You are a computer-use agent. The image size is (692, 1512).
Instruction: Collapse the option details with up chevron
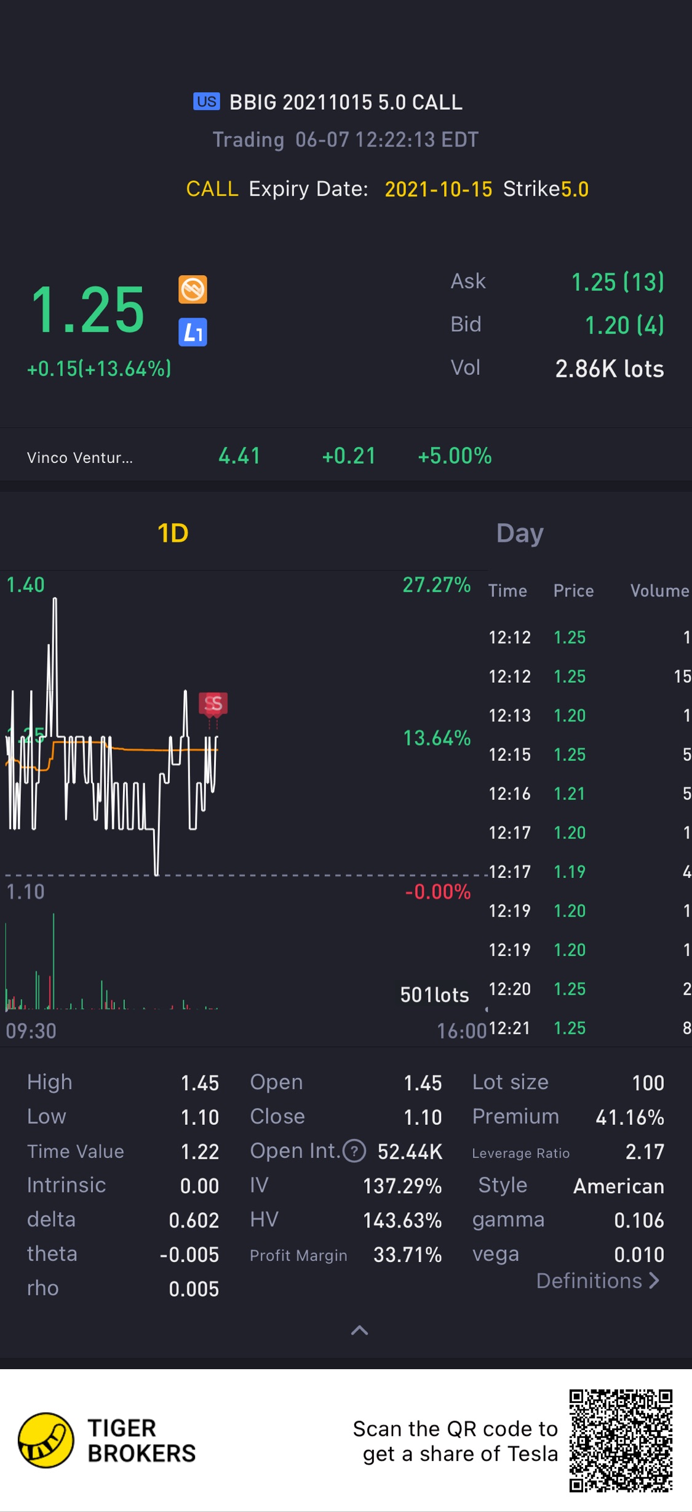pos(359,1330)
